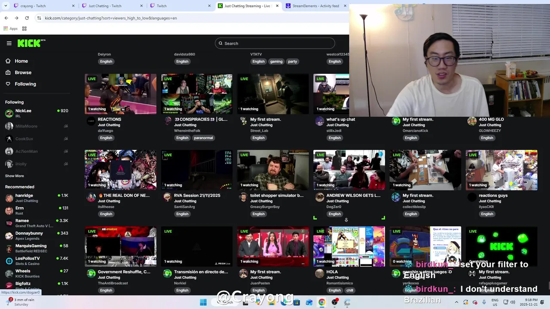Open Browse in Kick sidebar
This screenshot has width=550, height=309.
pyautogui.click(x=23, y=73)
